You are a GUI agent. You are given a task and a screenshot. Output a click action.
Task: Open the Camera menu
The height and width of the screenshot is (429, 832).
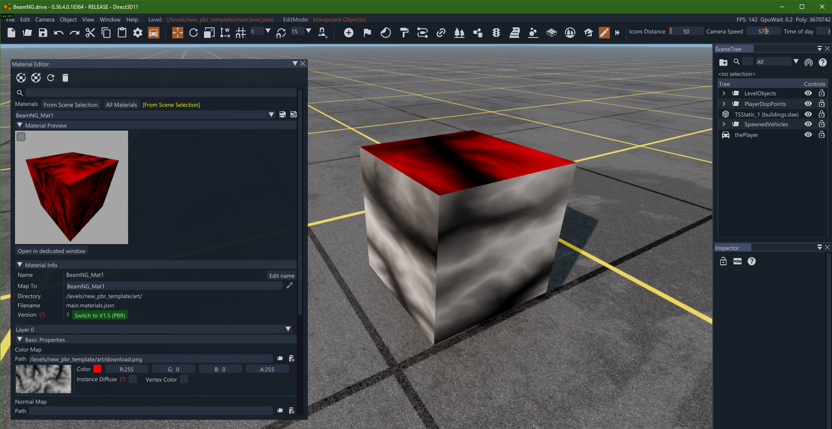[x=45, y=20]
